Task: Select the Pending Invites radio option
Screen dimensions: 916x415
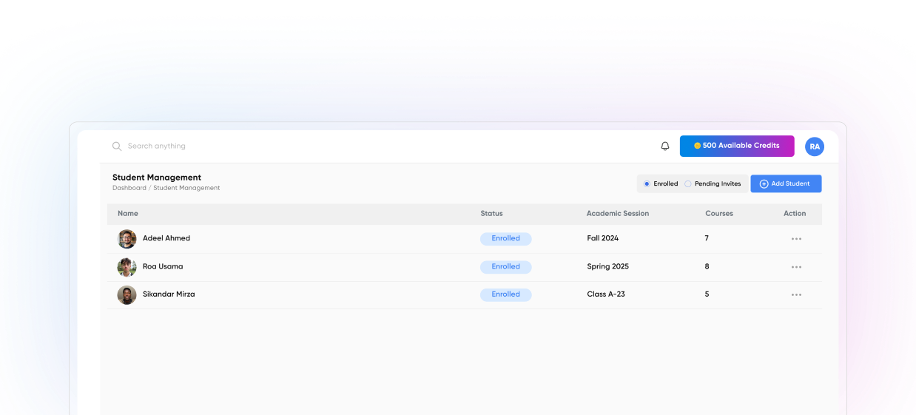Action: pyautogui.click(x=688, y=184)
